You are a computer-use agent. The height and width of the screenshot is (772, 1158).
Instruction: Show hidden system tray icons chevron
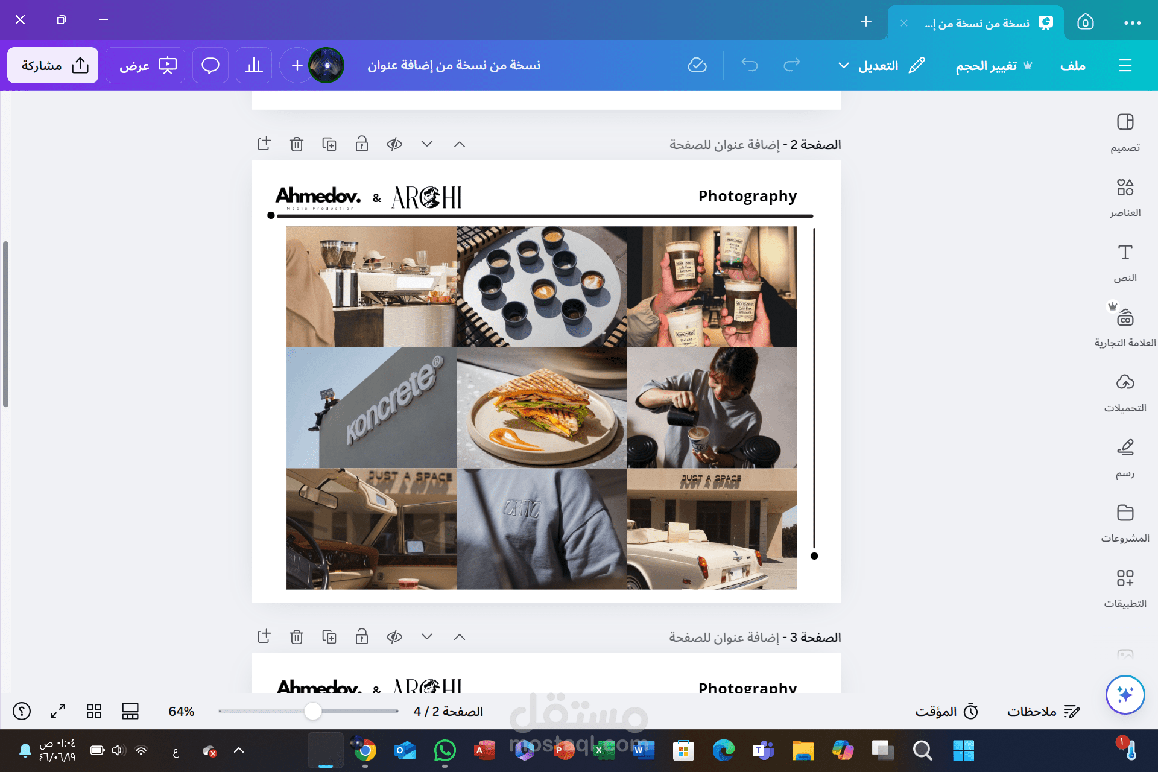[239, 750]
